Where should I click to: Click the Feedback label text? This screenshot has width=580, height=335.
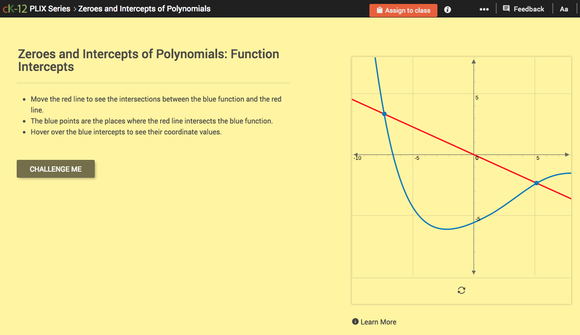(530, 8)
